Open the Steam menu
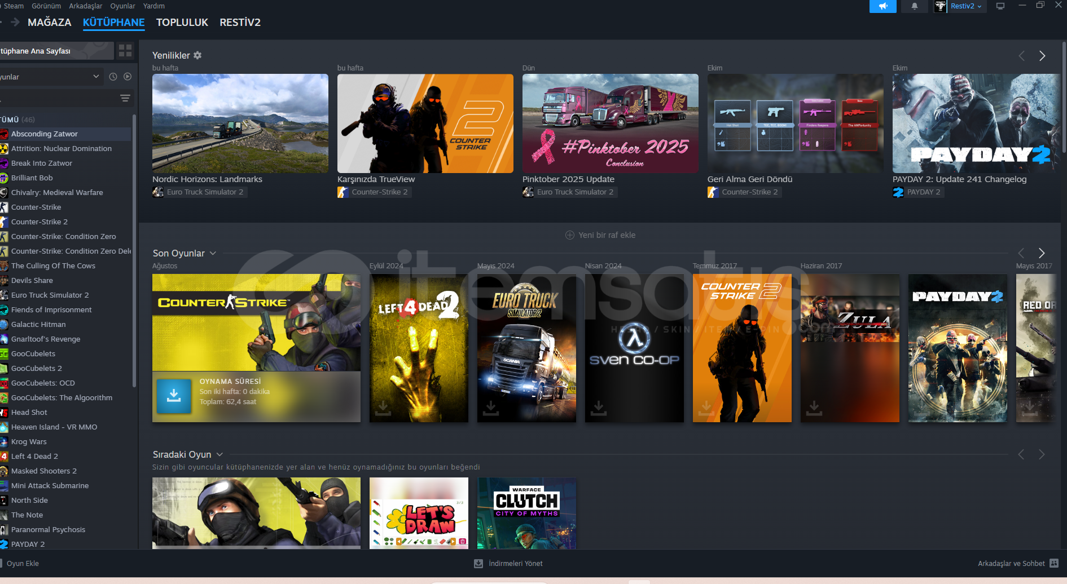The height and width of the screenshot is (584, 1067). tap(14, 6)
